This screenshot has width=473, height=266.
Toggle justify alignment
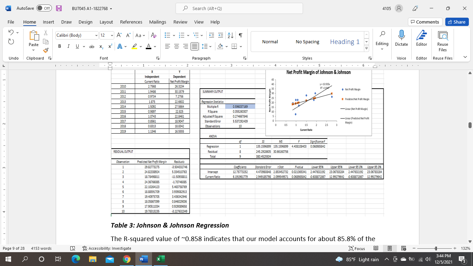(195, 46)
